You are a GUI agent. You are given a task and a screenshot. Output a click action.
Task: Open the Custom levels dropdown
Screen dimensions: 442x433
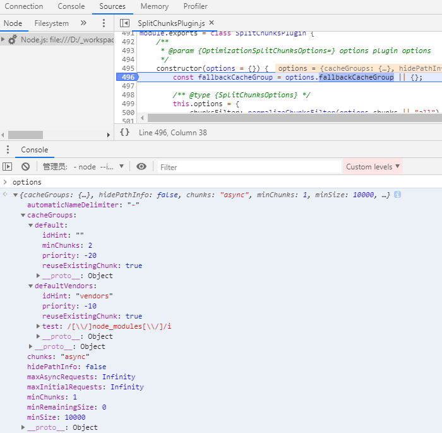point(373,167)
